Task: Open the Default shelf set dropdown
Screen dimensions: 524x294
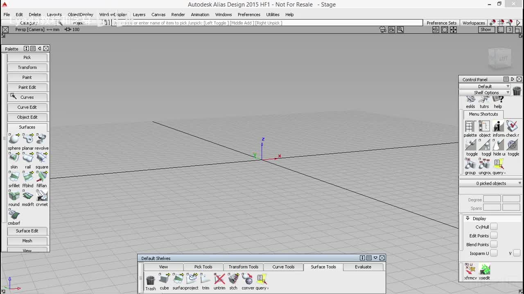Action: pyautogui.click(x=485, y=87)
